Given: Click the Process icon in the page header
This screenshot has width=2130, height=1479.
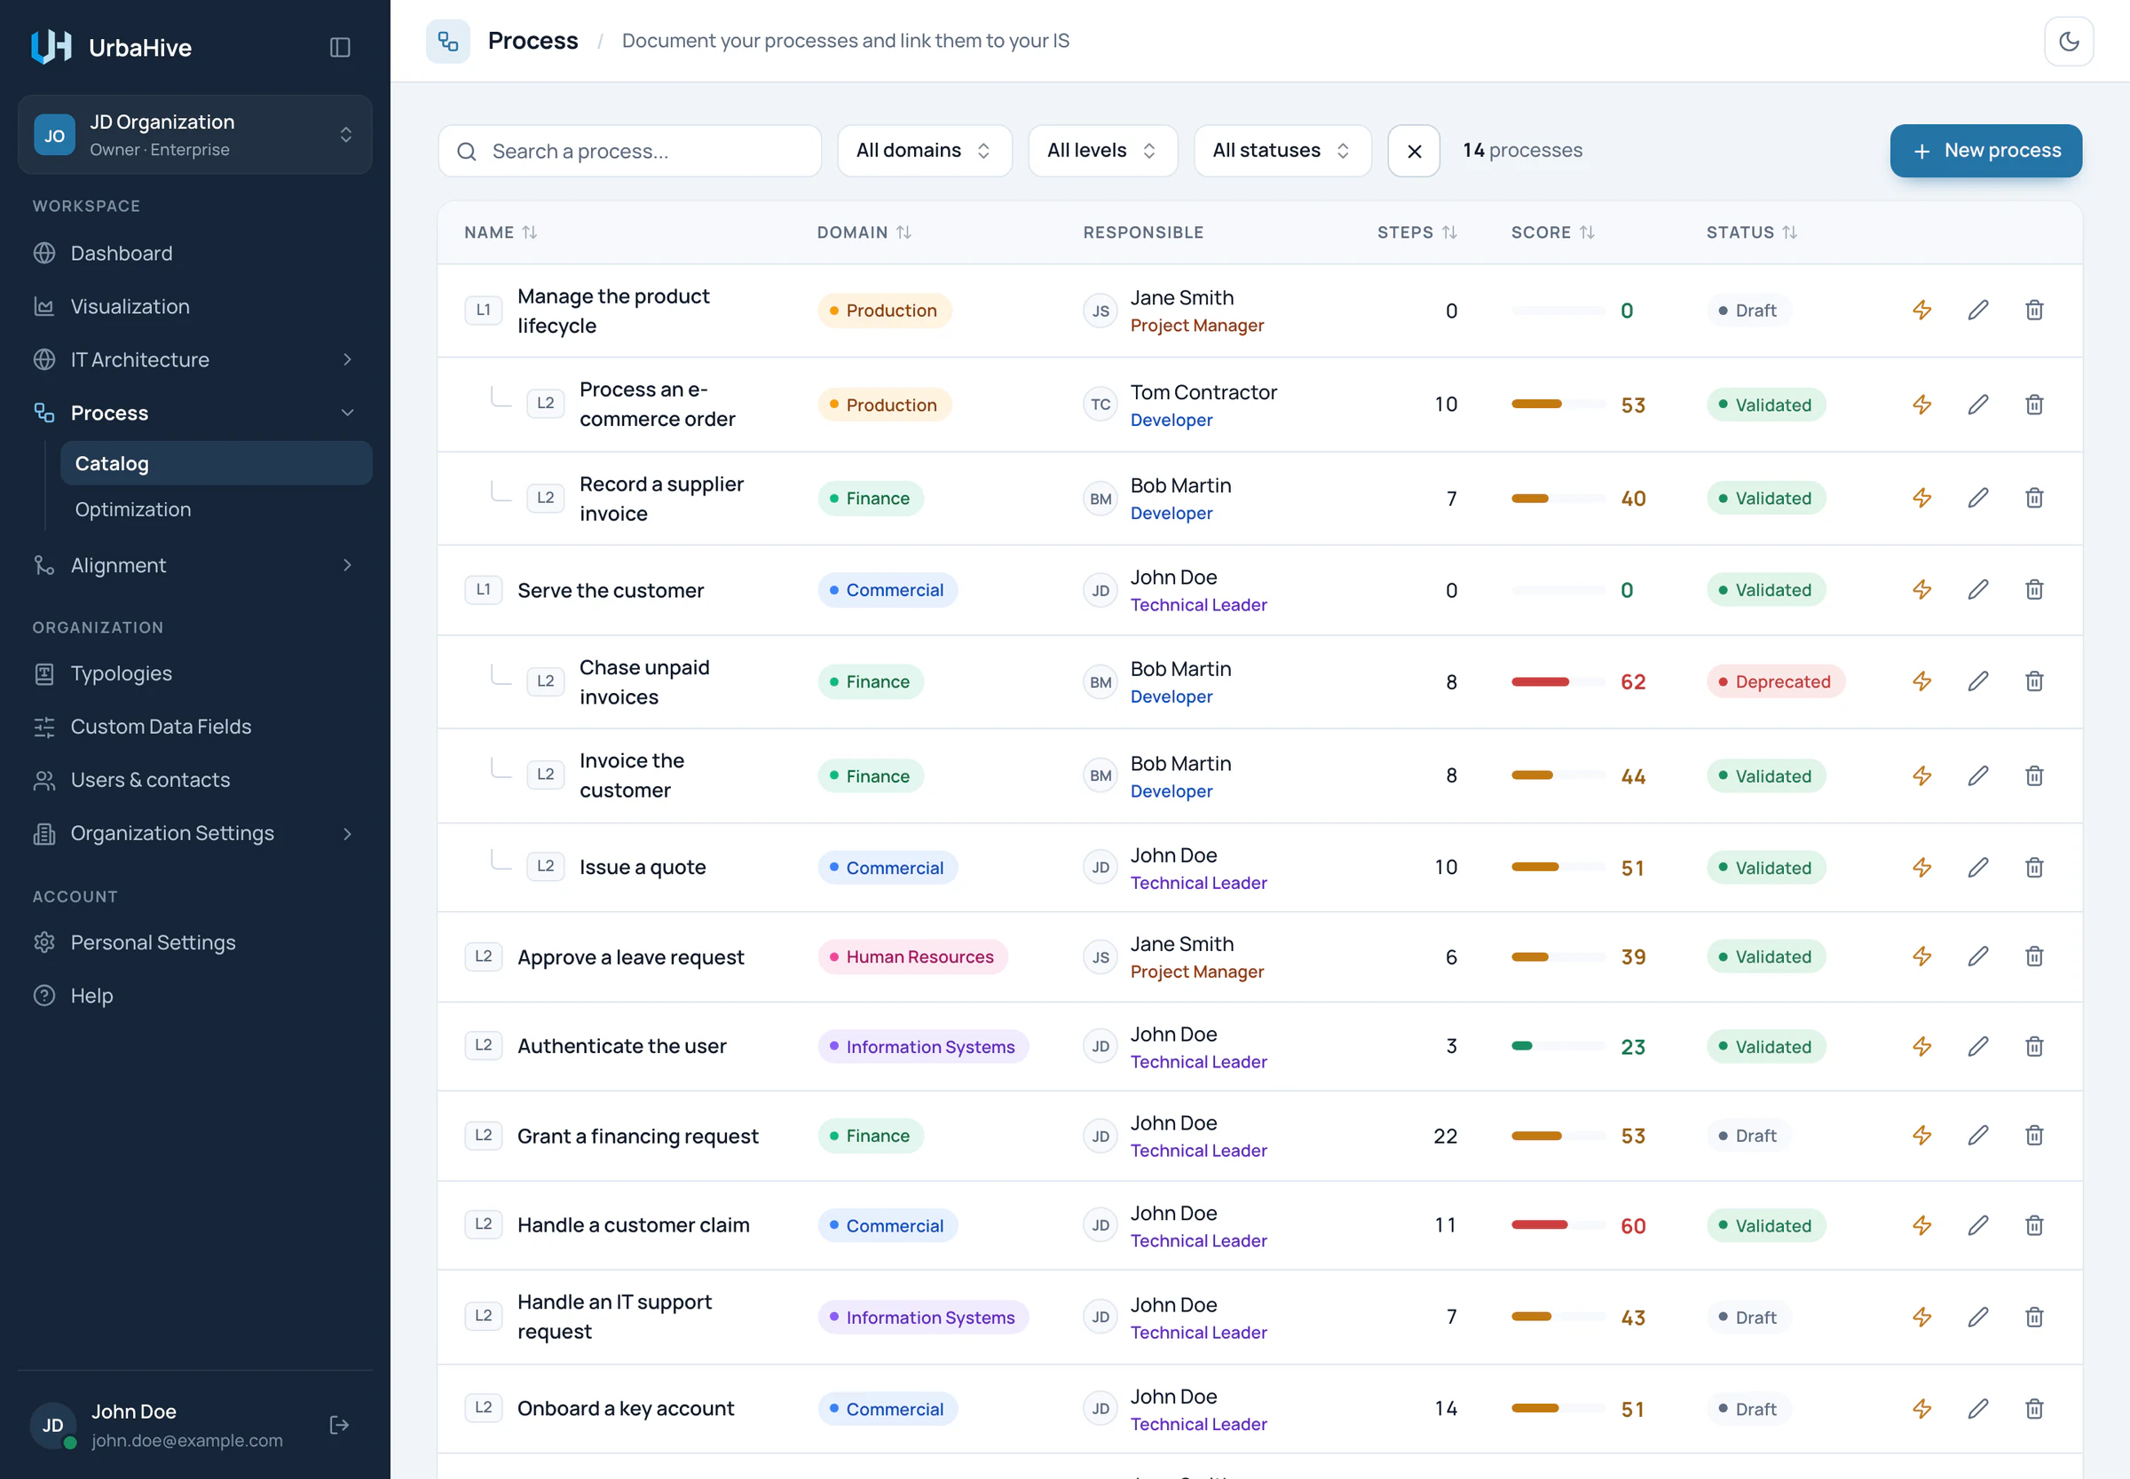Looking at the screenshot, I should tap(447, 42).
